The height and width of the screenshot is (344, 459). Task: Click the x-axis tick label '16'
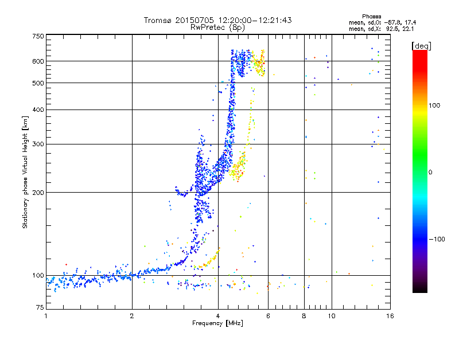tap(390, 316)
